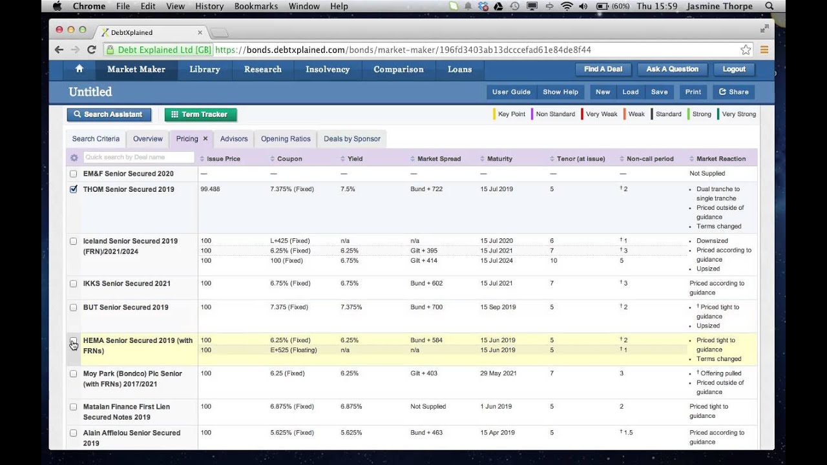Click the Find A Deal button
Viewport: 827px width, 465px height.
603,69
